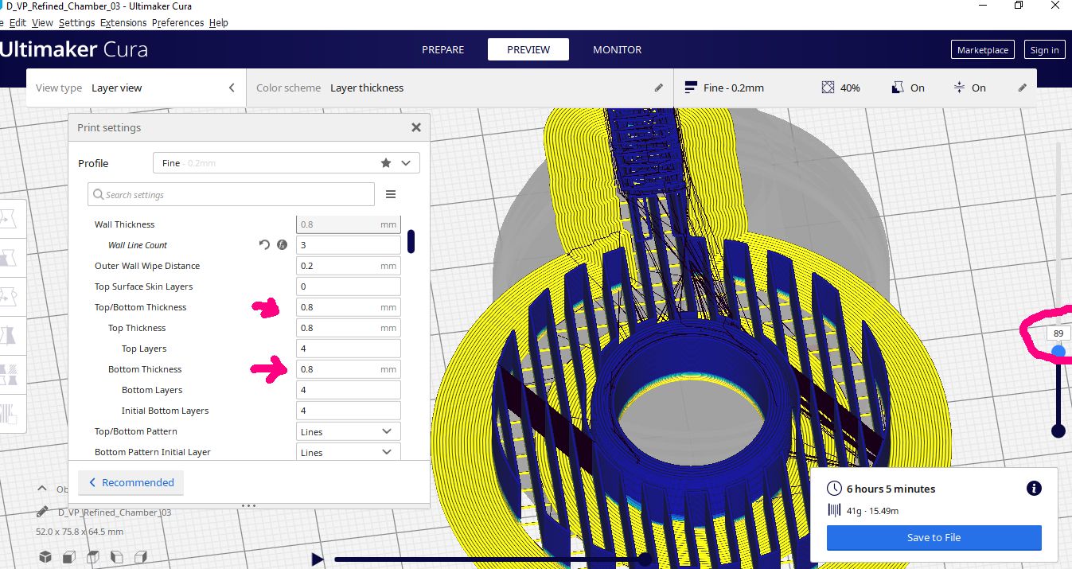Click the pencil icon next to Color scheme
This screenshot has height=569, width=1072.
coord(658,88)
